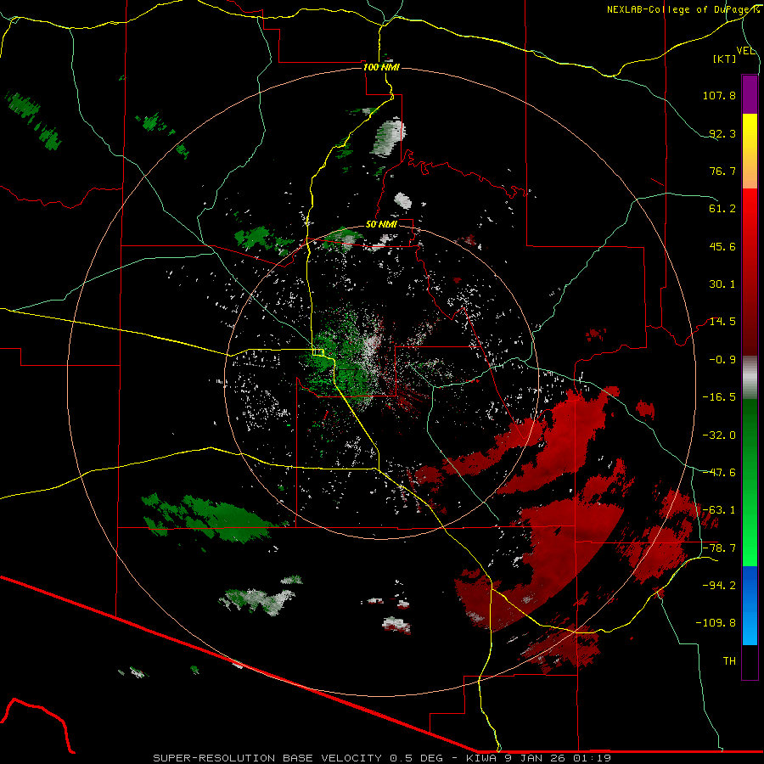The height and width of the screenshot is (764, 764).
Task: Click the -47.6 value on the velocity scale
Action: [719, 473]
